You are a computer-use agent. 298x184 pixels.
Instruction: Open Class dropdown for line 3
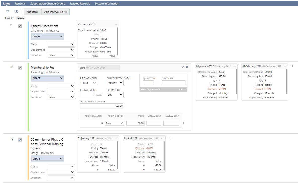coord(61,166)
